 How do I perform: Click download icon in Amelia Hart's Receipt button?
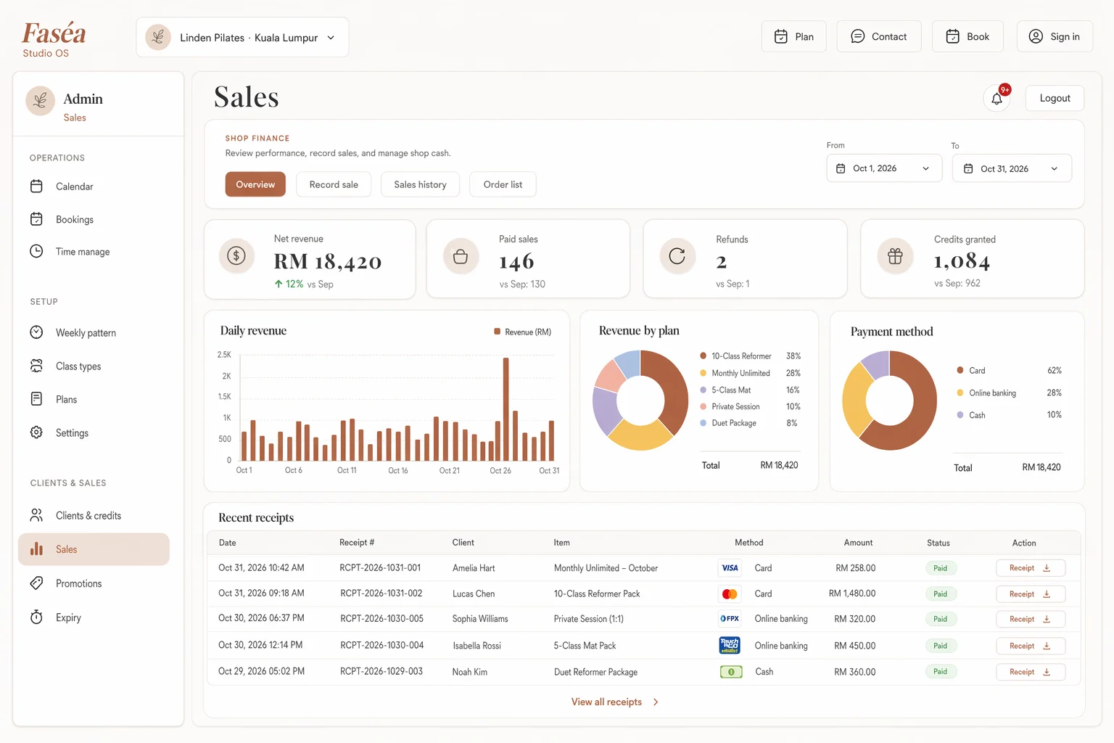point(1047,568)
